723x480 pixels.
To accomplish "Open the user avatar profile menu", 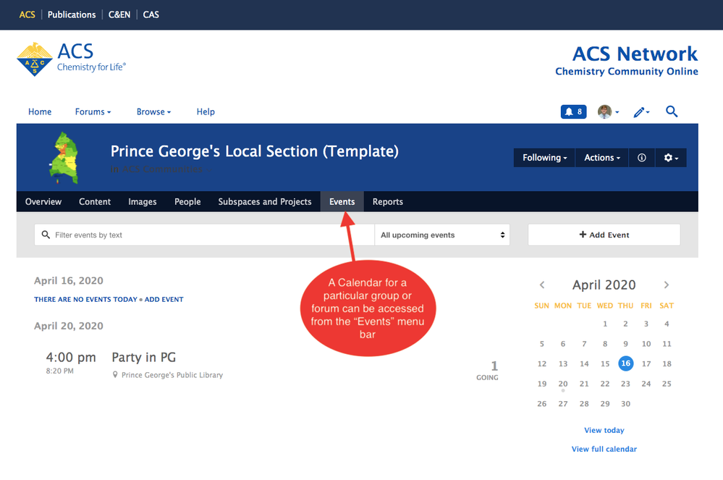I will pos(606,111).
